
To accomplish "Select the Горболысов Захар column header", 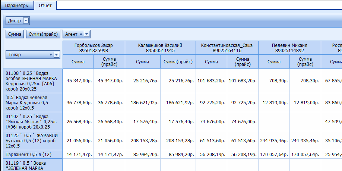I will click(94, 48).
